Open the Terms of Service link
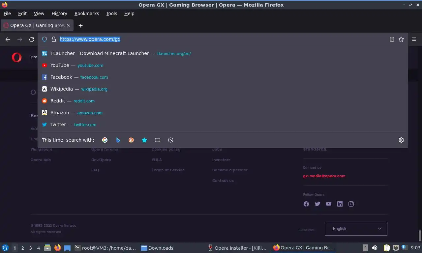Viewport: 422px width, 253px height. pyautogui.click(x=168, y=170)
